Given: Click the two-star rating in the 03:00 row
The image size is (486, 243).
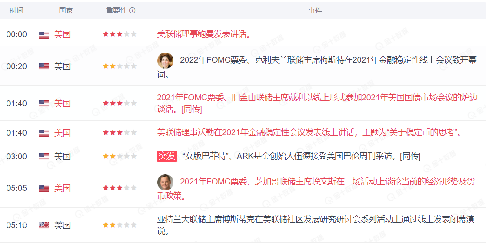Looking at the screenshot, I should 120,157.
